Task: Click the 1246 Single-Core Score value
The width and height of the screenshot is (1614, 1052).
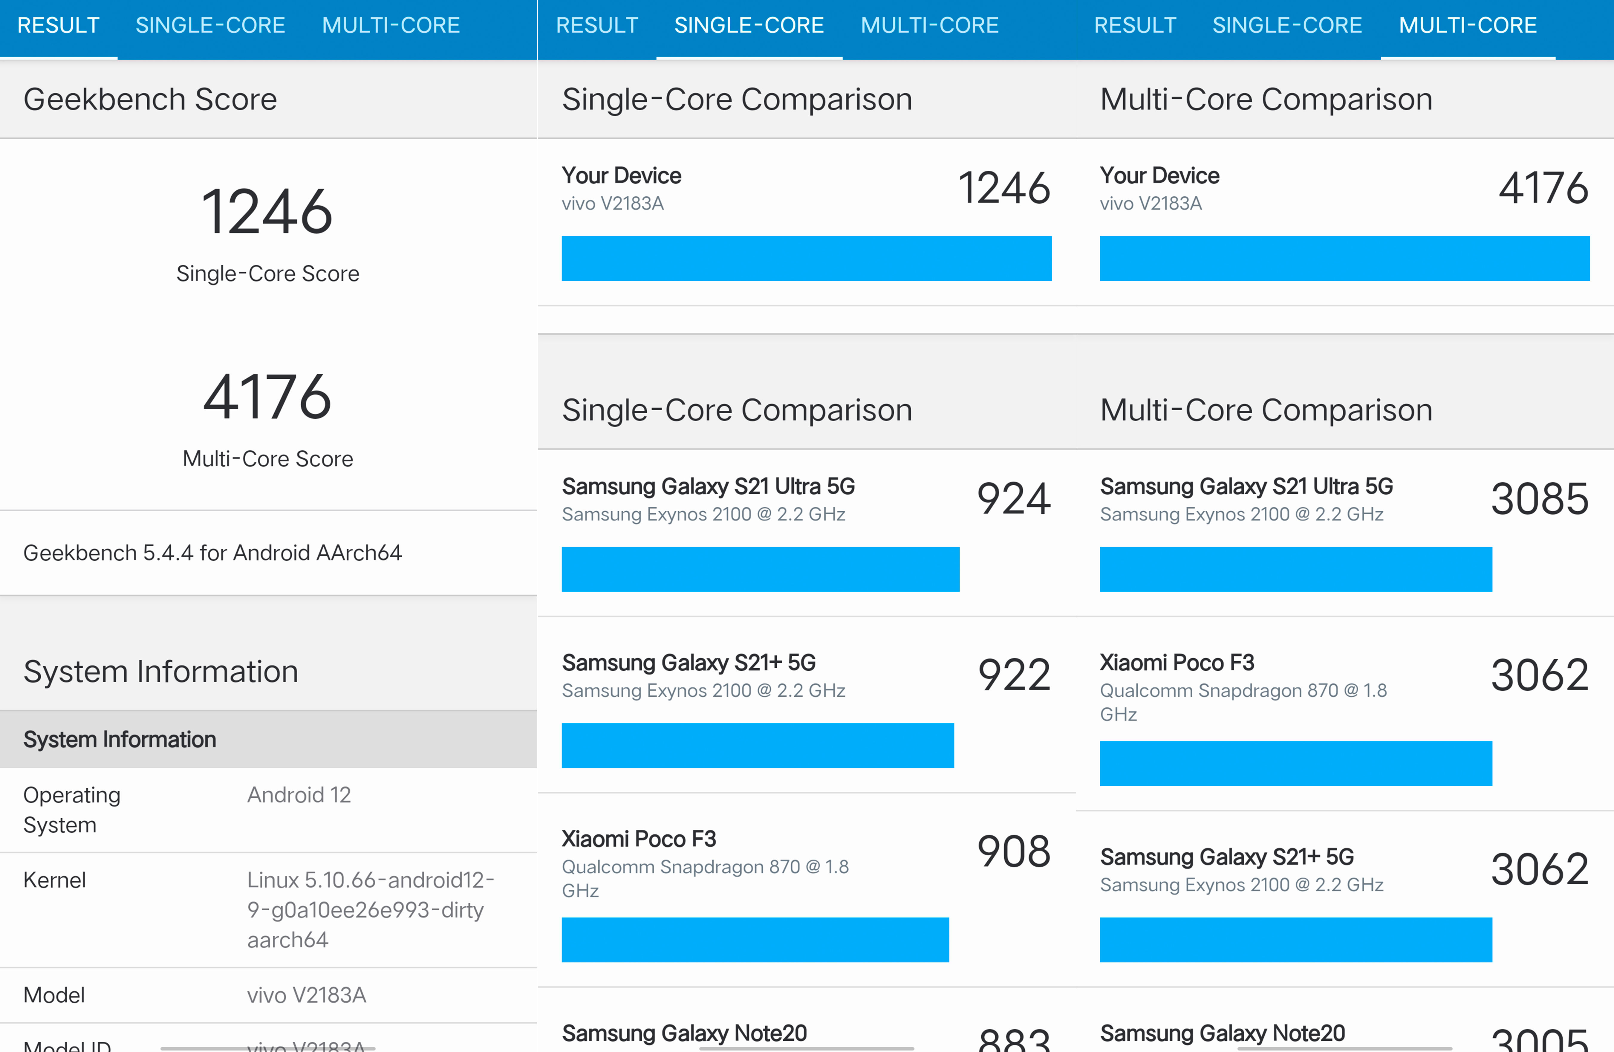Action: coord(267,212)
